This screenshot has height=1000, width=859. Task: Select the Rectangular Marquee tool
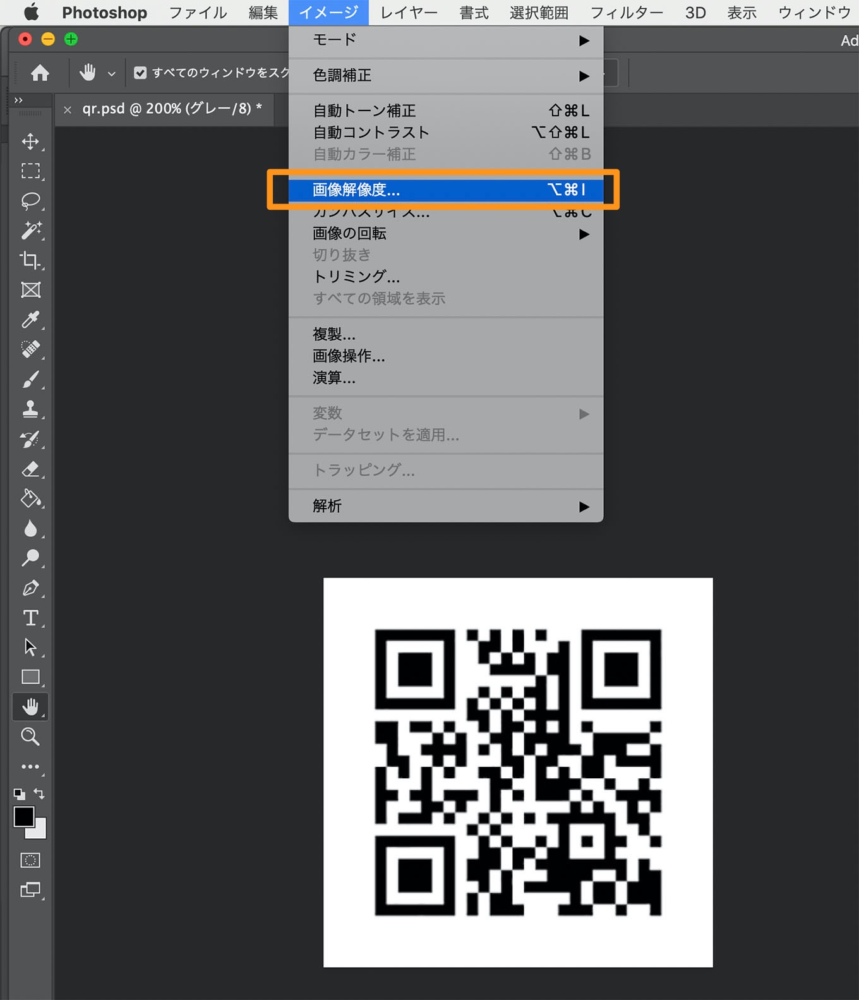click(x=30, y=171)
